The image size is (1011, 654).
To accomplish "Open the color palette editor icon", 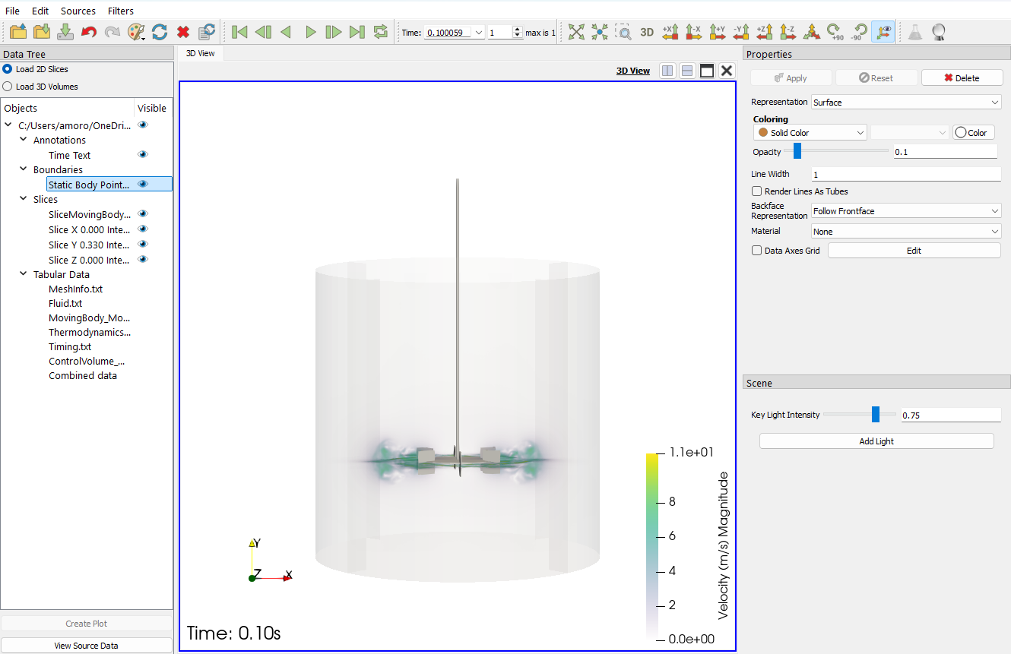I will [x=135, y=32].
